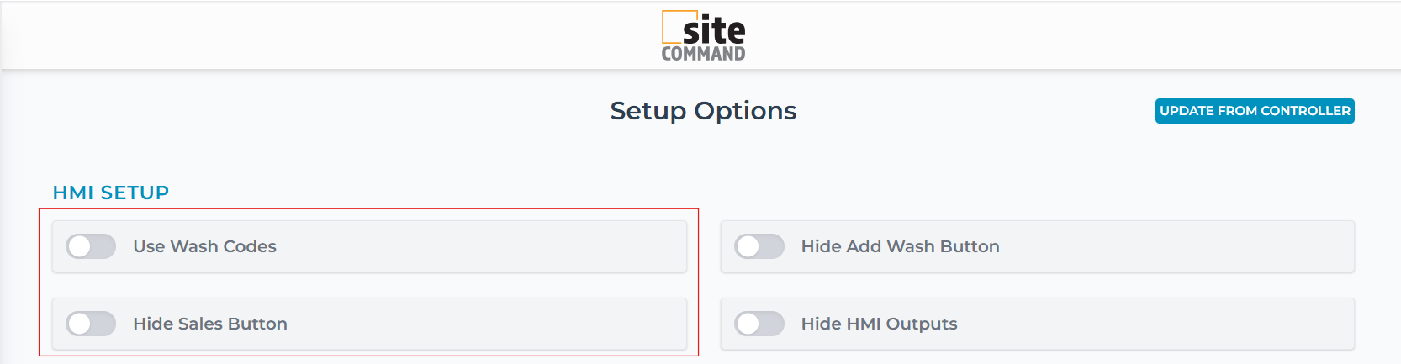Click the white knob of Hide HMI Outputs switch
1401x364 pixels.
click(748, 324)
